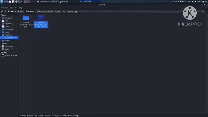Click the screen recorder camera tray icon
This screenshot has height=117, width=208.
(179, 2)
